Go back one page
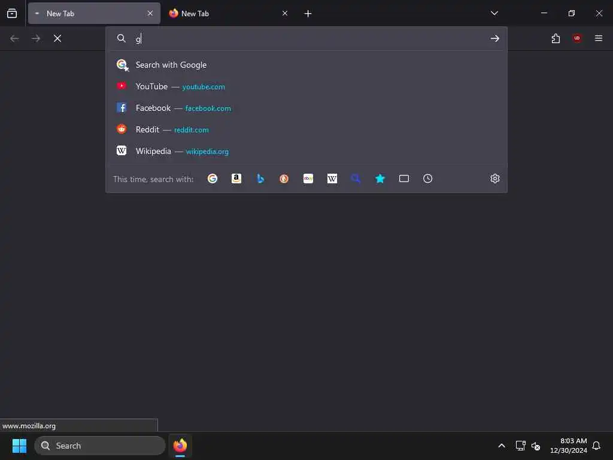The width and height of the screenshot is (613, 460). (x=14, y=38)
